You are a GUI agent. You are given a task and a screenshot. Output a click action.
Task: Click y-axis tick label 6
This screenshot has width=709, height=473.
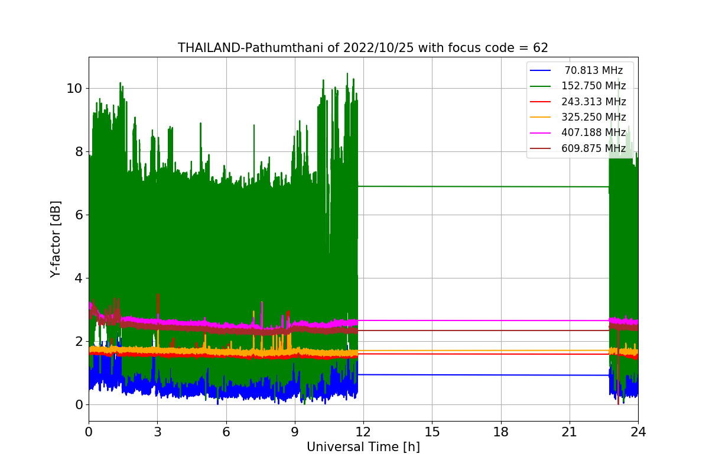pos(79,215)
